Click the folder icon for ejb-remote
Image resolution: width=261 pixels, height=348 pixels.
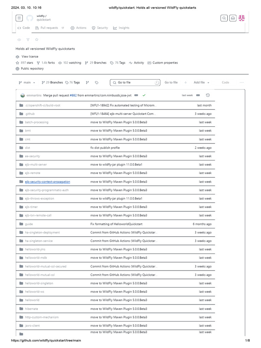[x=21, y=173]
